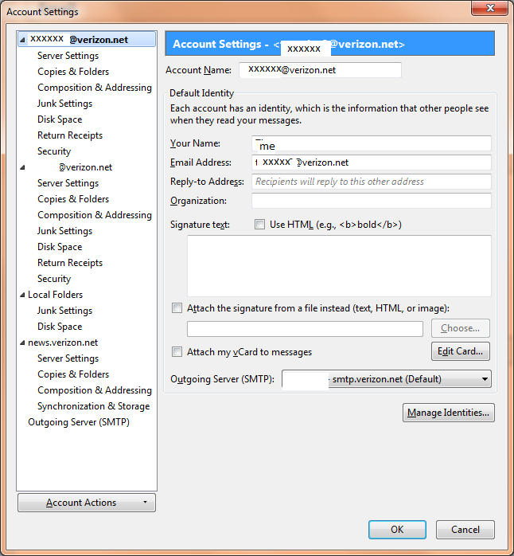Open the Edit Card... dialog
The image size is (514, 556).
pos(460,351)
